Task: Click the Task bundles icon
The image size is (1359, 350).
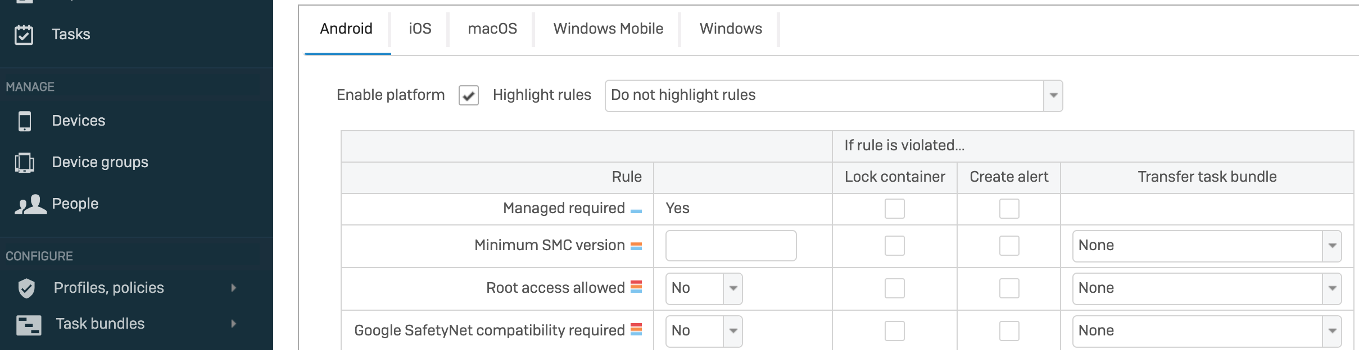Action: (x=29, y=325)
